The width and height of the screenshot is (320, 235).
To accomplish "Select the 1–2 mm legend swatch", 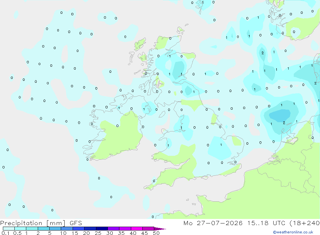I will (32, 229).
